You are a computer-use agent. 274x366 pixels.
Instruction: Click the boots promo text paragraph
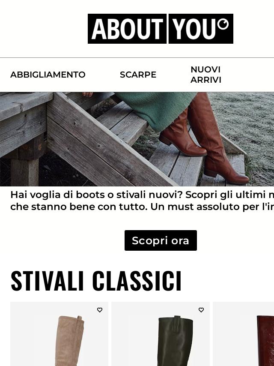[x=142, y=201]
